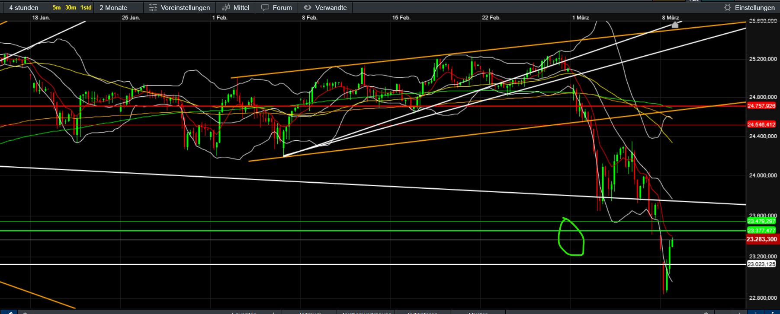Viewport: 780px width, 314px height.
Task: Click the gray house-shaped marker under 8 März
Action: click(675, 25)
